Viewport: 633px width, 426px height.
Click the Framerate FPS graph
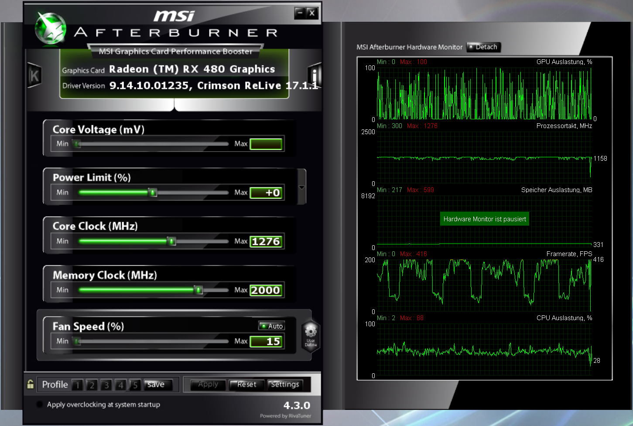coord(484,285)
